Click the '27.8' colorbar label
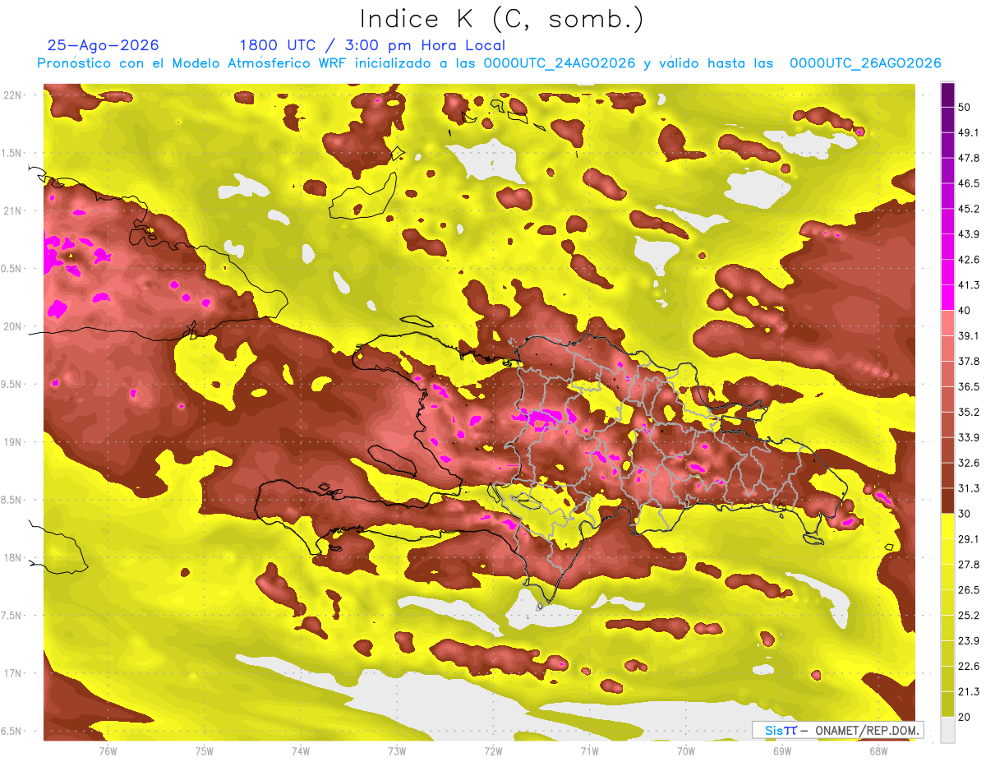The width and height of the screenshot is (986, 762). (969, 565)
